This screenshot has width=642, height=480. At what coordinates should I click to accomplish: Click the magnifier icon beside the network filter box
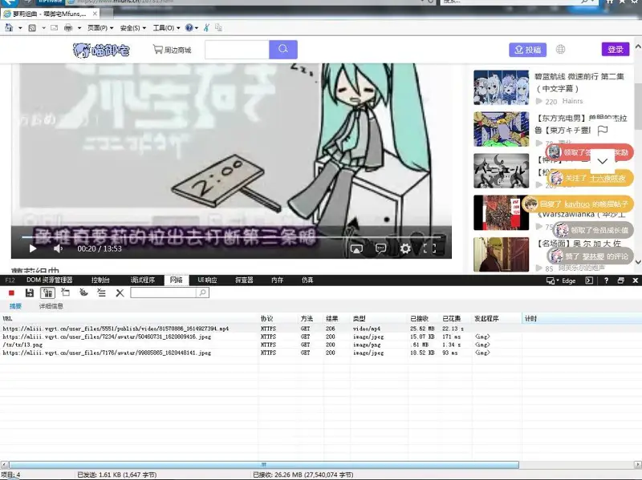[x=203, y=292]
